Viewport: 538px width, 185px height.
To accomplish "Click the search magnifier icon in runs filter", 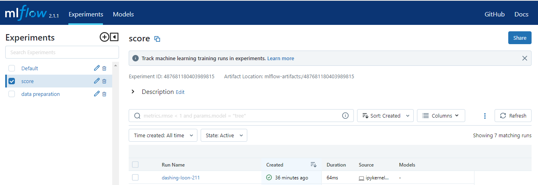I will (x=137, y=116).
